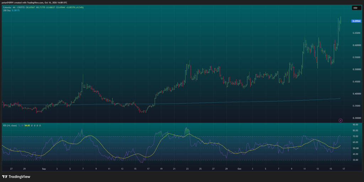Click the 0.65000 price axis label

pos(357,33)
